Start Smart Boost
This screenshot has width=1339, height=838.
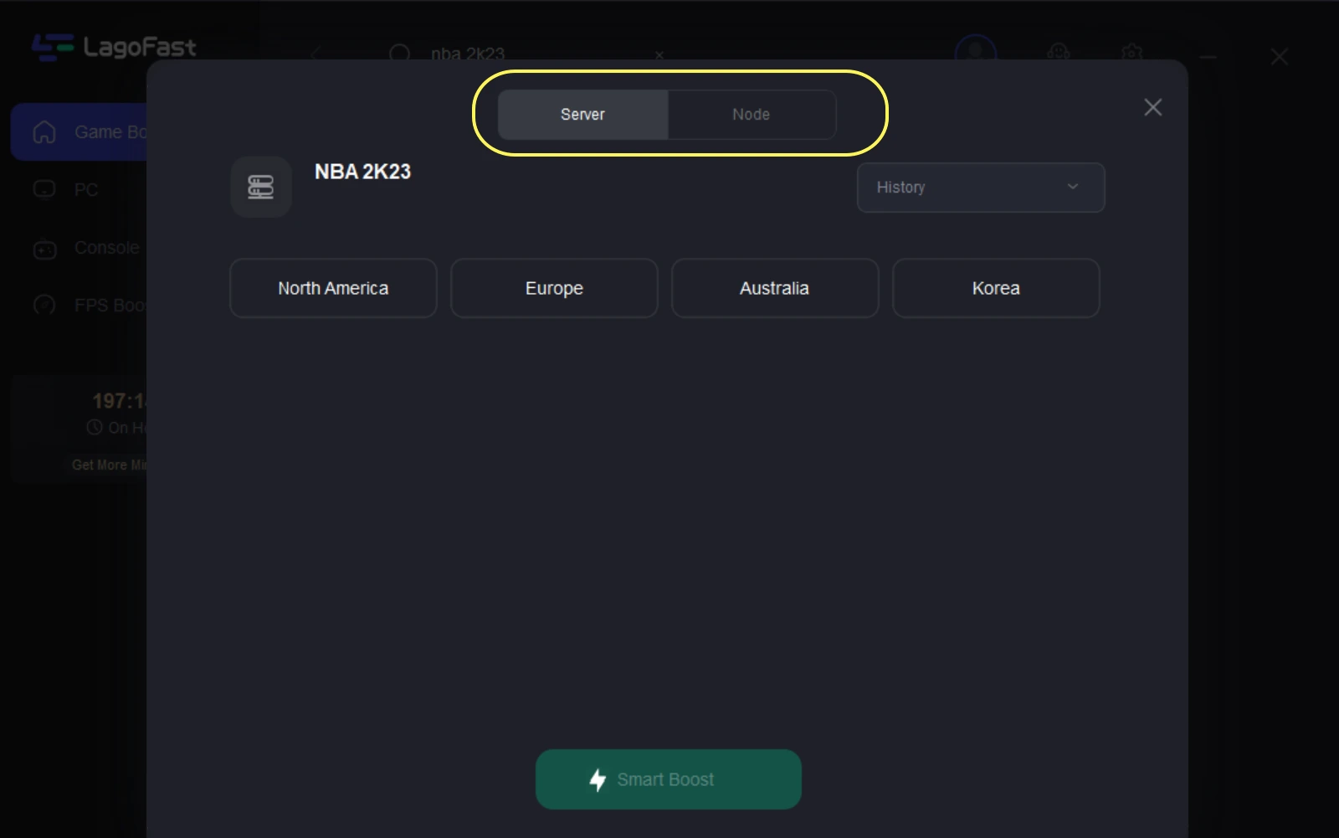(x=668, y=779)
